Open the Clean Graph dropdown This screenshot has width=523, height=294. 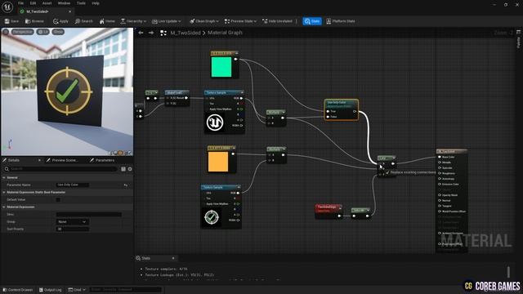pyautogui.click(x=203, y=21)
